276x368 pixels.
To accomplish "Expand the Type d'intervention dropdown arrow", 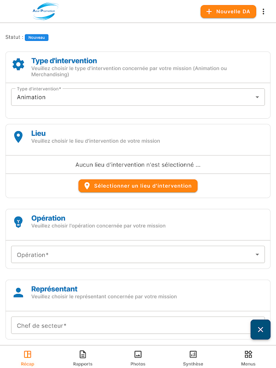I will point(257,97).
